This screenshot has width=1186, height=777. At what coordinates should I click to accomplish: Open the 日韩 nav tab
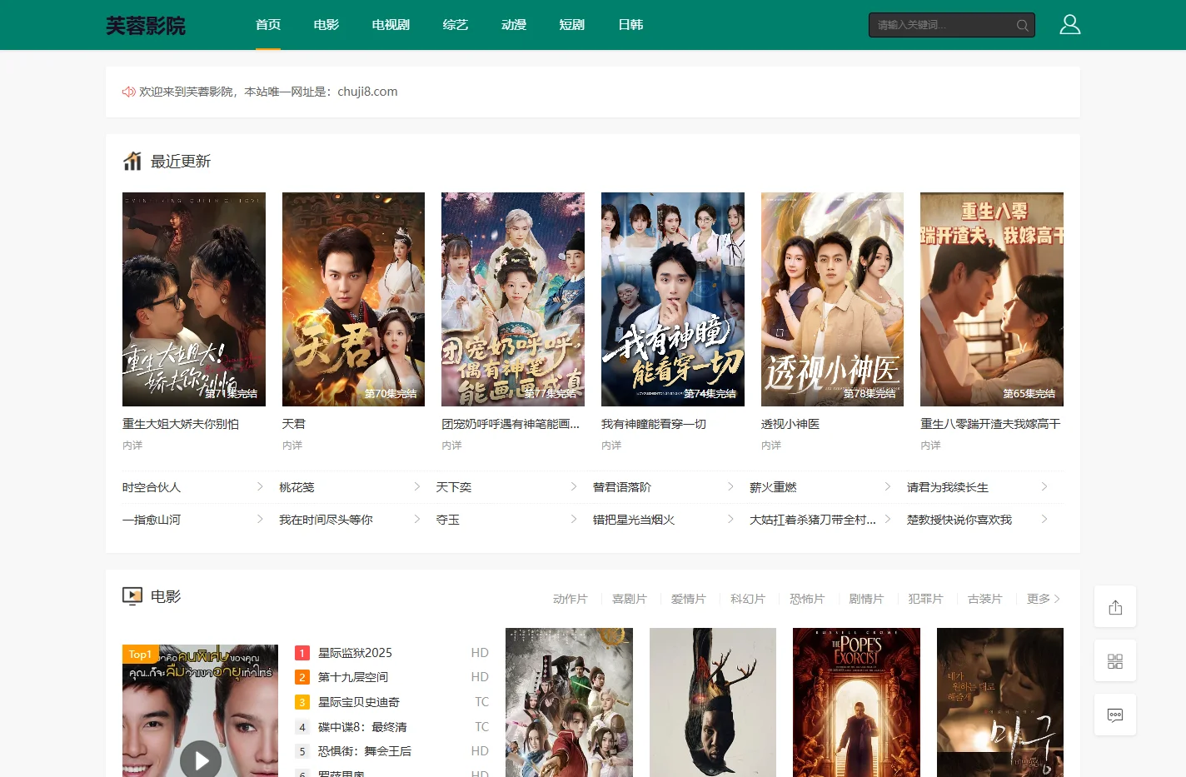coord(630,25)
